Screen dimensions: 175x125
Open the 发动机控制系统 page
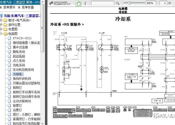click(23, 70)
